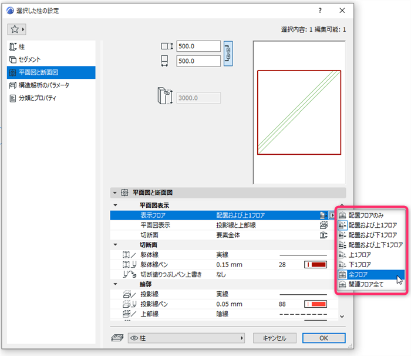The width and height of the screenshot is (411, 356).
Task: Choose 上1フロア in the popup menu
Action: (371, 255)
